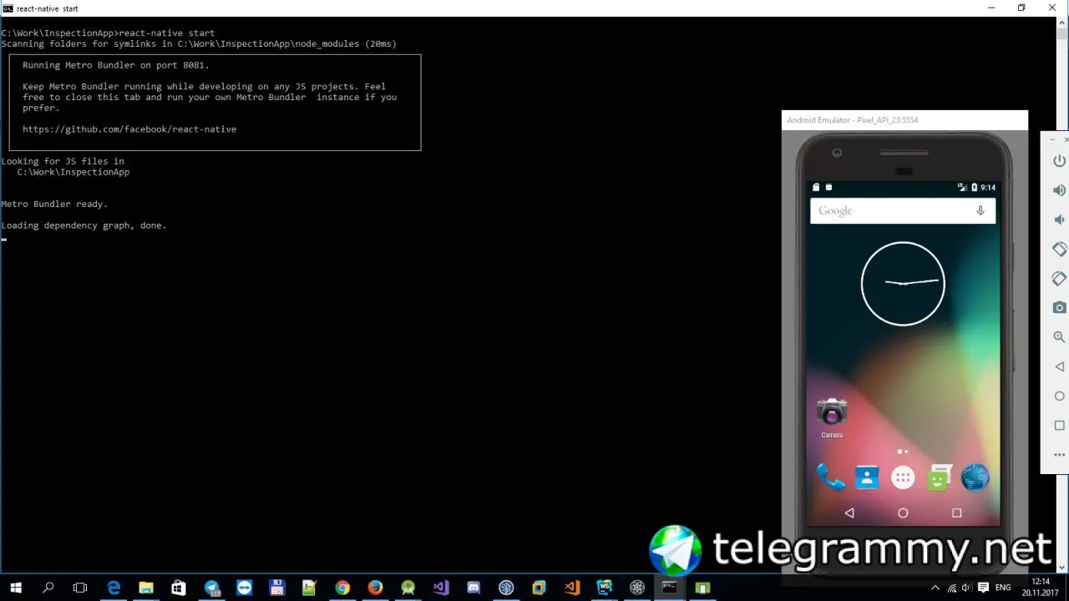Open Discord from the taskbar
This screenshot has width=1069, height=601.
474,588
